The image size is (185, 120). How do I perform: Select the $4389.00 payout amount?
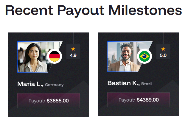(x=148, y=100)
